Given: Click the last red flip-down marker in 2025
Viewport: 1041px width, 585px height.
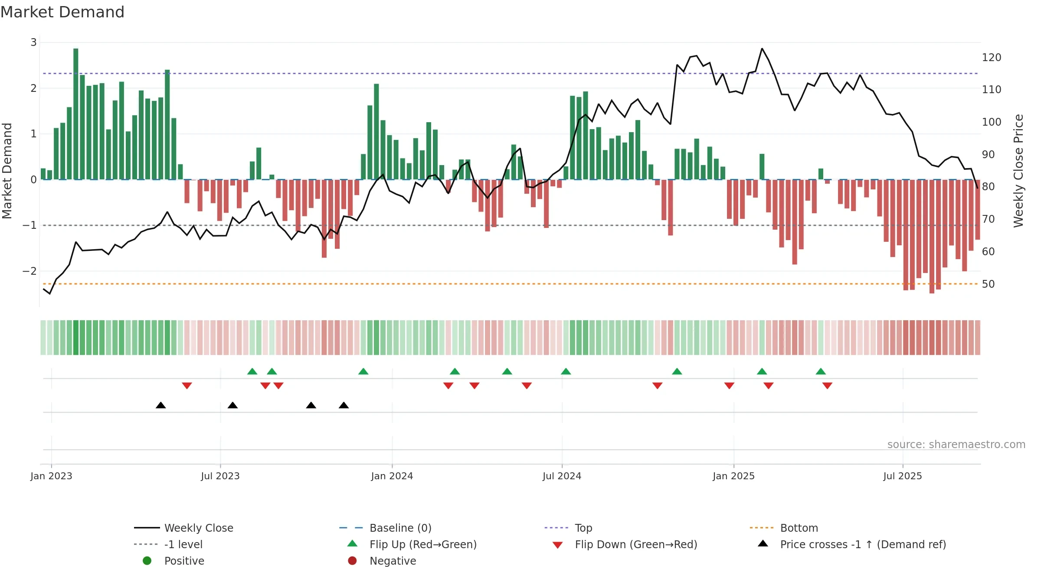Looking at the screenshot, I should [x=827, y=386].
